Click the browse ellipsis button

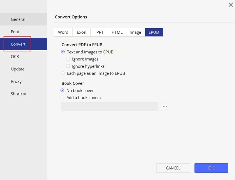pyautogui.click(x=165, y=106)
